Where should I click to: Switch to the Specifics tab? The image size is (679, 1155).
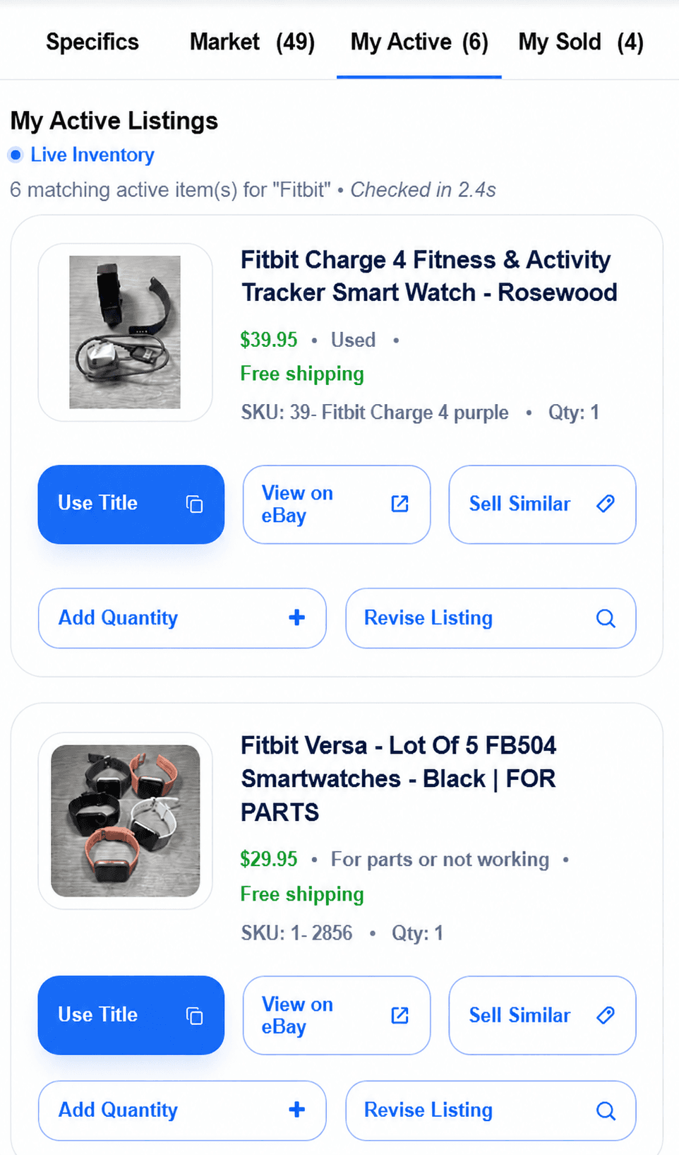click(92, 42)
